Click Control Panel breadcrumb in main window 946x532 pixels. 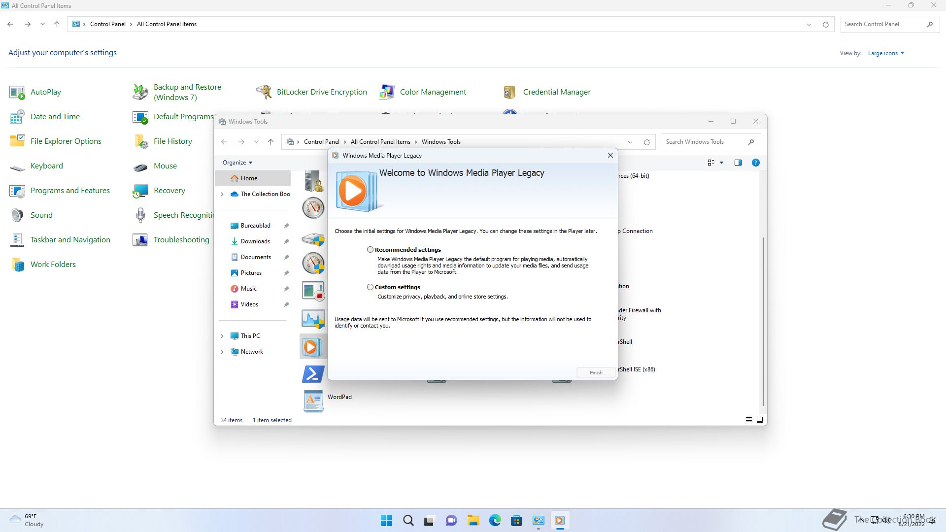[107, 24]
